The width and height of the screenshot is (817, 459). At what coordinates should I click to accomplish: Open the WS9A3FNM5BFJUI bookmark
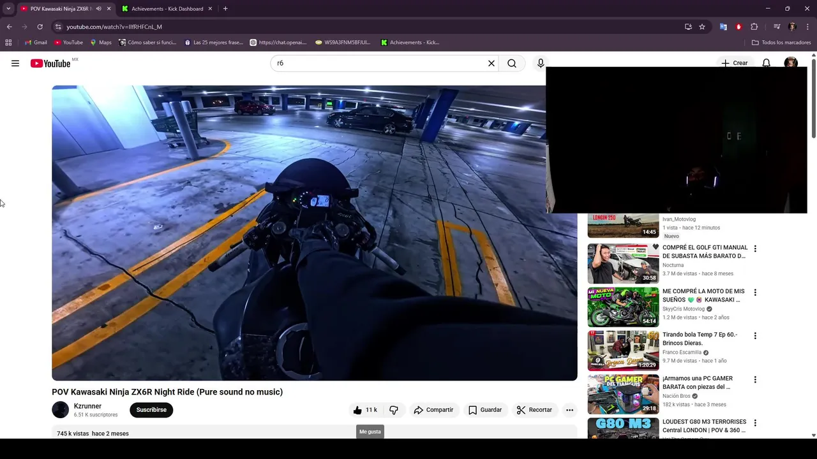tap(343, 43)
